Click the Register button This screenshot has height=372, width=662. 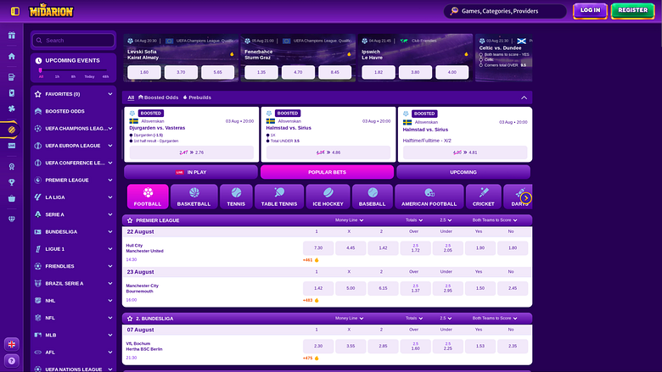pos(632,10)
